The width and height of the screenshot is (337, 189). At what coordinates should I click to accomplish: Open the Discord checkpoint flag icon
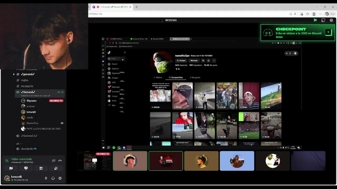[x=315, y=20]
